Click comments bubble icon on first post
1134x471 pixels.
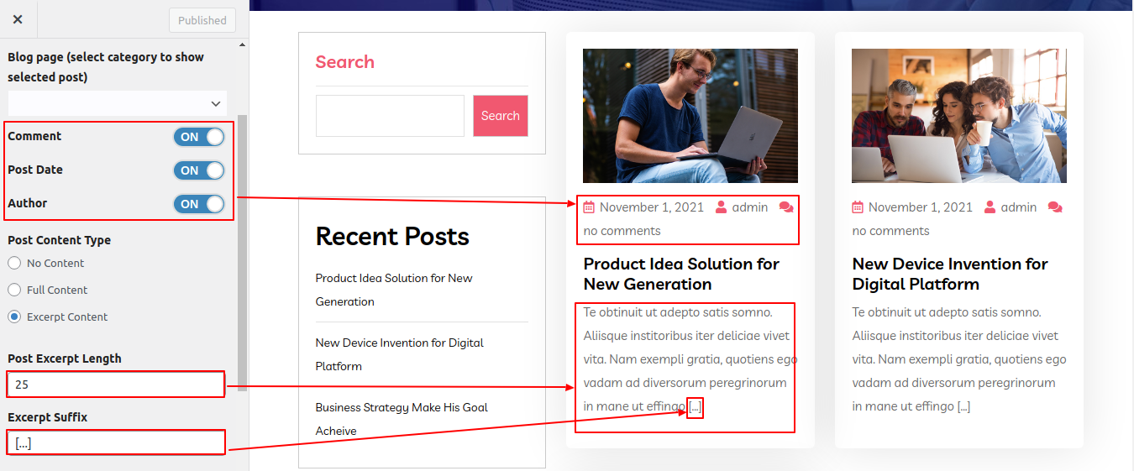[x=786, y=207]
